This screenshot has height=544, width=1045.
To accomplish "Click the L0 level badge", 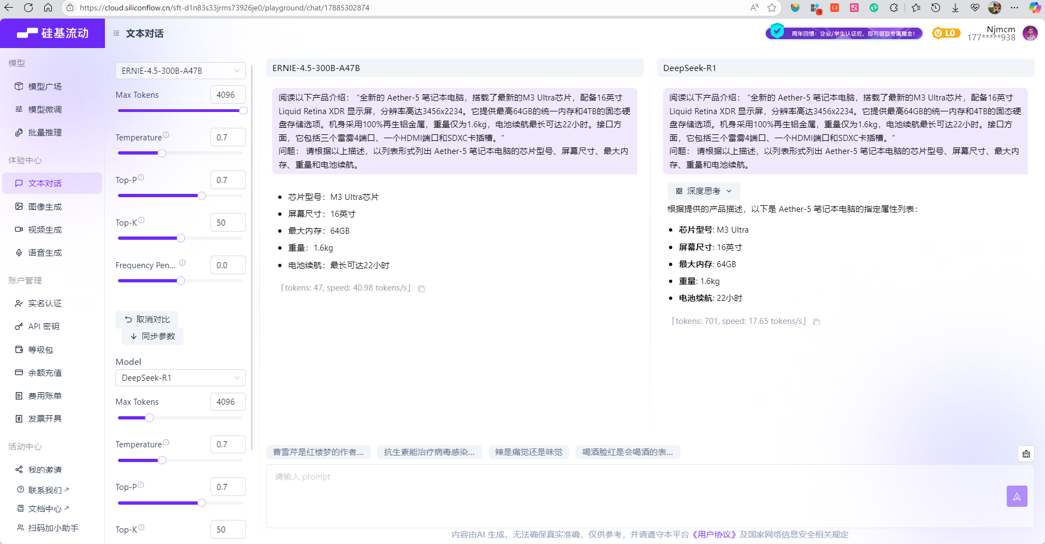I will click(x=946, y=33).
